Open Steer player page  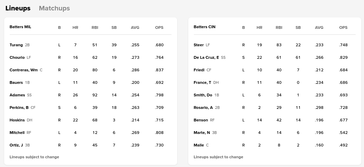click(198, 45)
